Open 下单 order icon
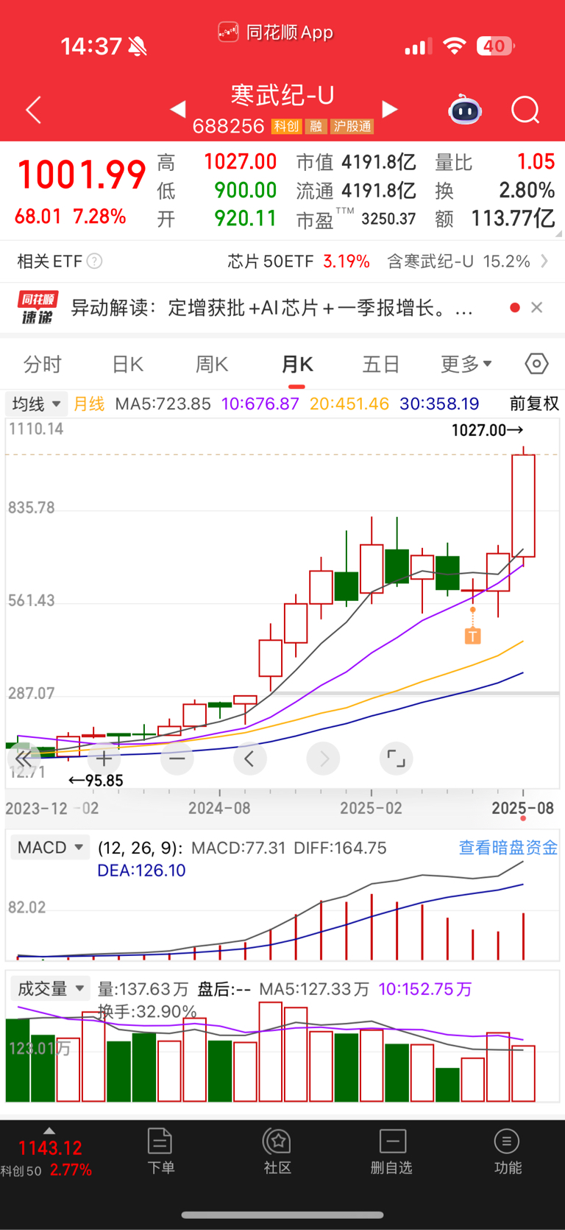 click(x=160, y=1151)
